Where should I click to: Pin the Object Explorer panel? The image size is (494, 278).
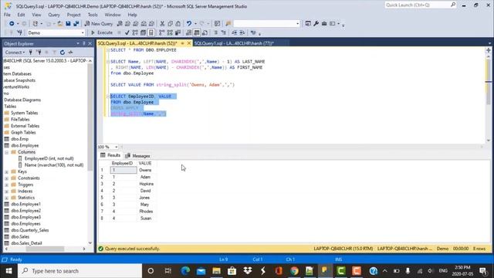pos(84,43)
